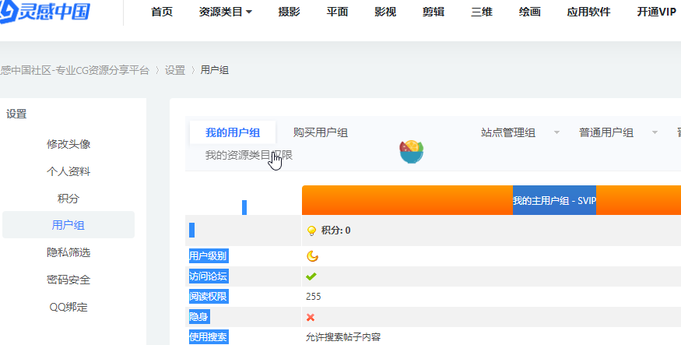Open QQ绑定 in the settings sidebar
This screenshot has width=681, height=345.
click(x=68, y=307)
